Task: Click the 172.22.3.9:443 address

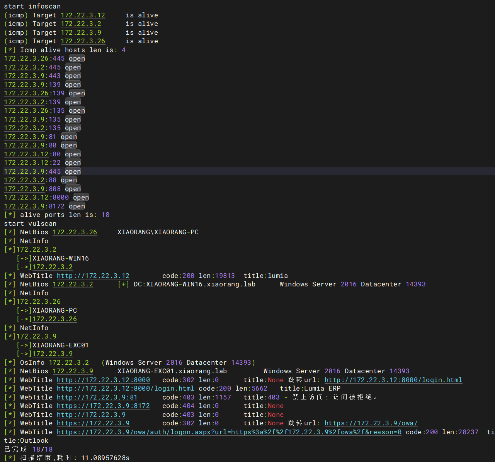Action: 24,76
